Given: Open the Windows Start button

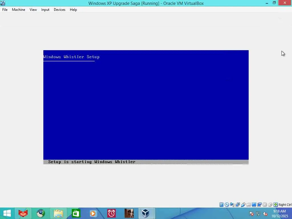Looking at the screenshot, I should tap(7, 213).
